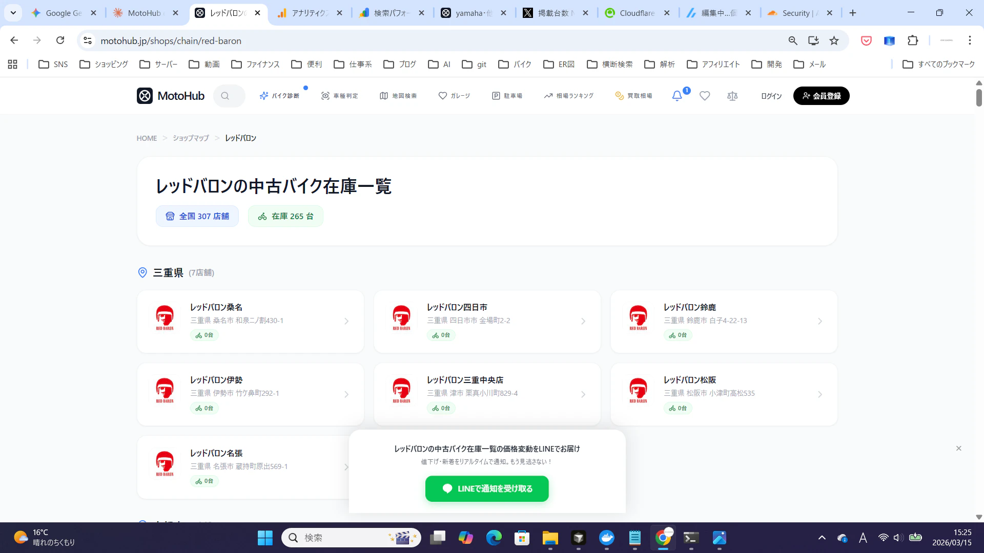Open the extensions puzzle icon

tap(913, 40)
